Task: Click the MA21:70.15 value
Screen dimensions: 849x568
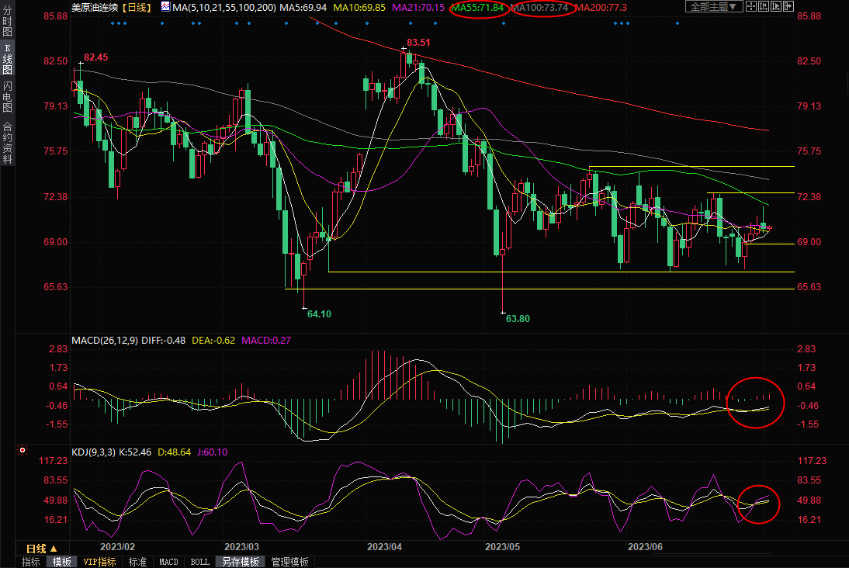Action: (418, 8)
